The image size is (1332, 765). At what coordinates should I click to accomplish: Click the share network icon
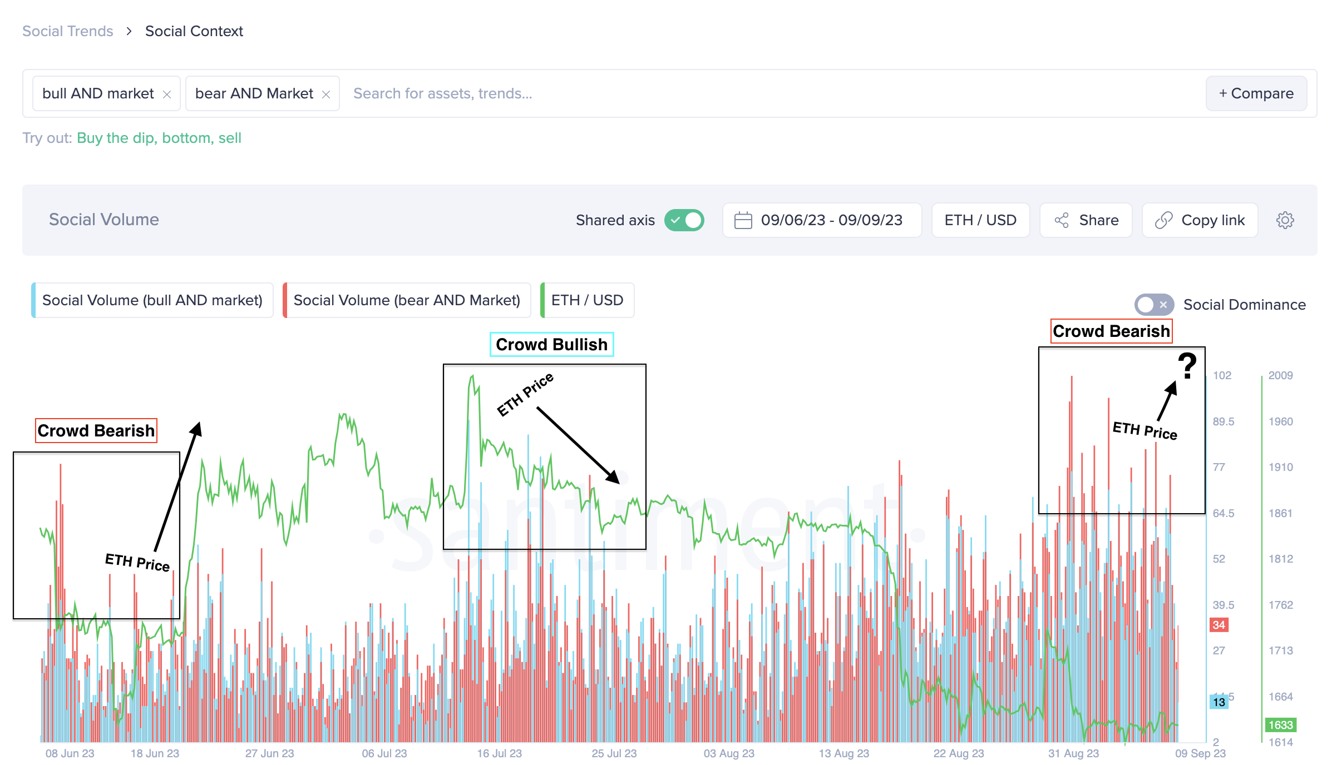(x=1062, y=220)
